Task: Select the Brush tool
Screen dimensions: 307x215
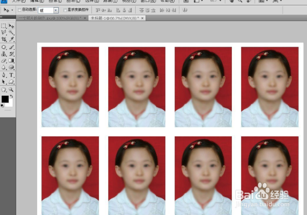Action: [12, 47]
